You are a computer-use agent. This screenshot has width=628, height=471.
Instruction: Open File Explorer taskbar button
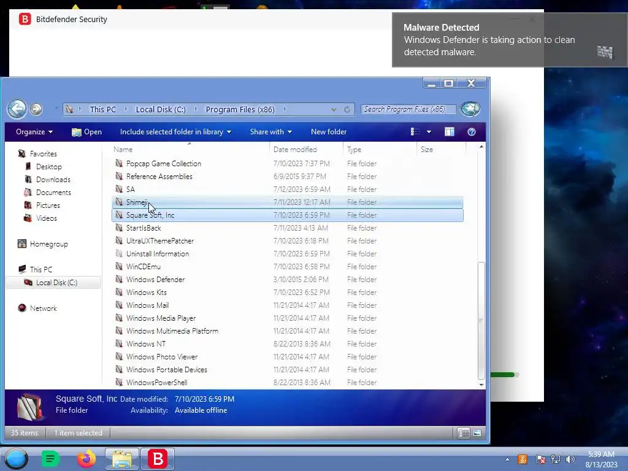[x=122, y=459]
